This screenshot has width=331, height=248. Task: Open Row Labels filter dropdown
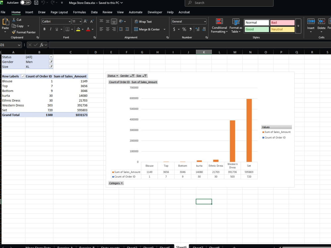pos(23,76)
